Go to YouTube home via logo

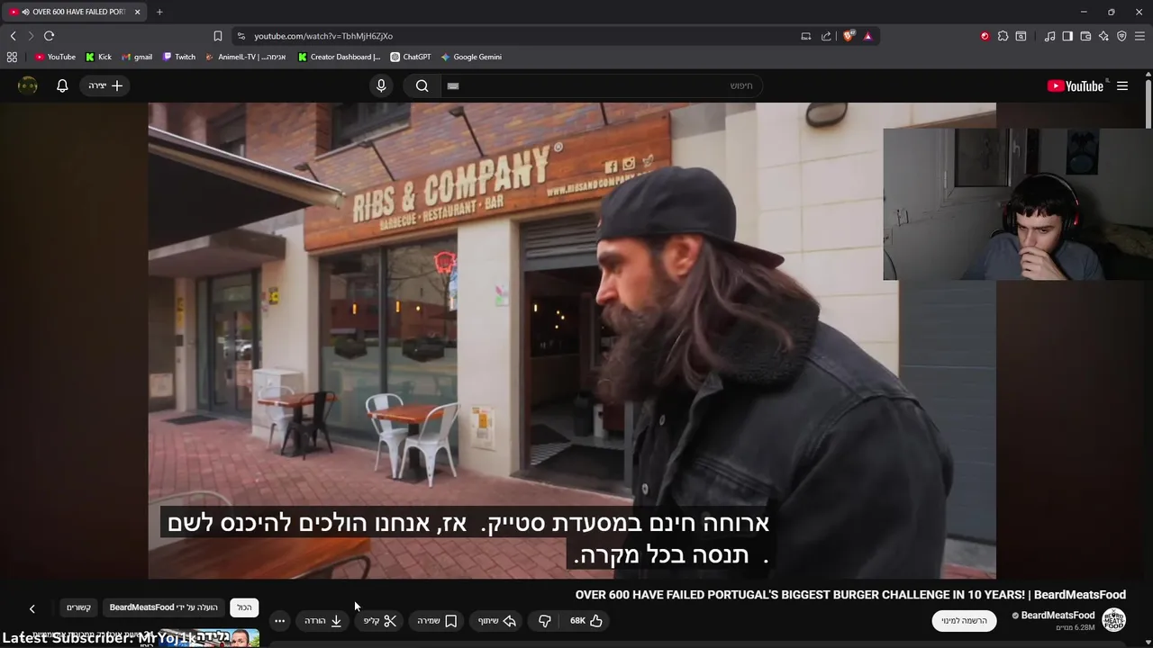tap(1076, 86)
